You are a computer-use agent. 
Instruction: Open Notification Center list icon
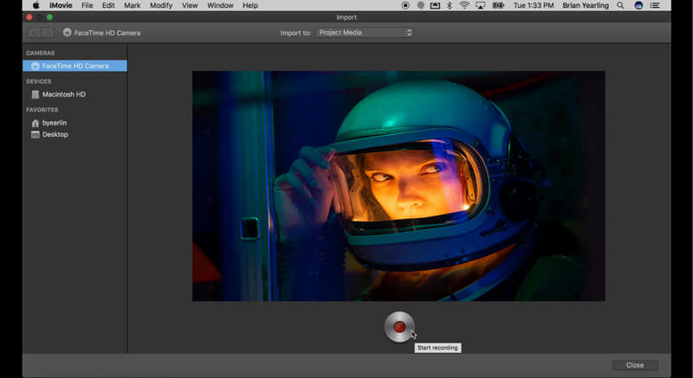(655, 5)
